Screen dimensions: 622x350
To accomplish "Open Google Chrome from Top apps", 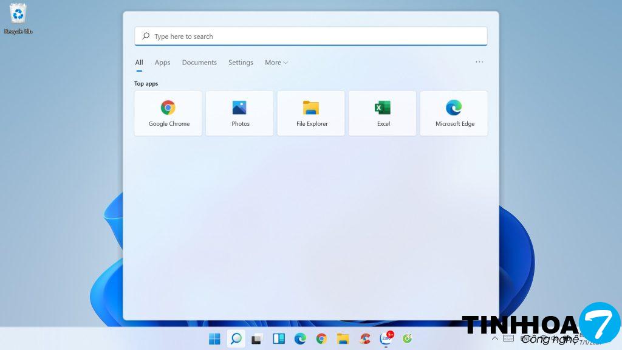I will pyautogui.click(x=168, y=113).
